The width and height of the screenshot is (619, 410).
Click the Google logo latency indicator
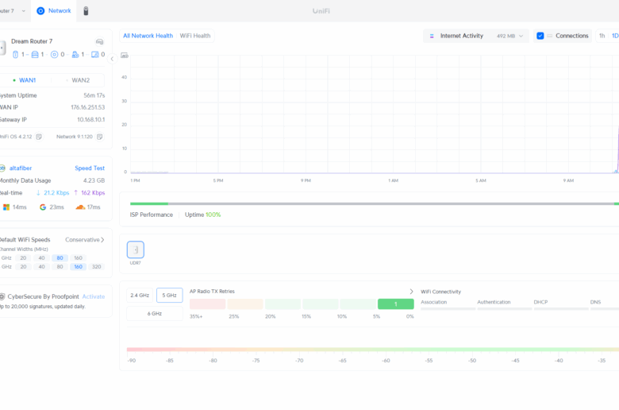(43, 207)
